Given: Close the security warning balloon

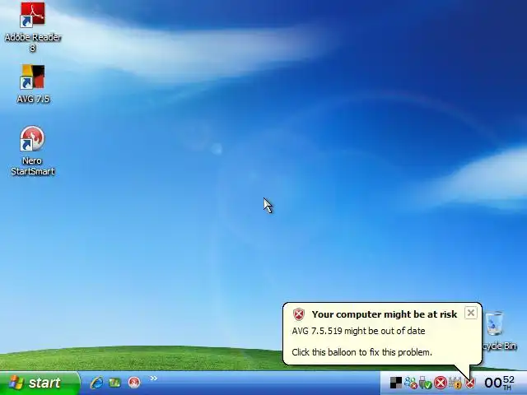Looking at the screenshot, I should 471,313.
